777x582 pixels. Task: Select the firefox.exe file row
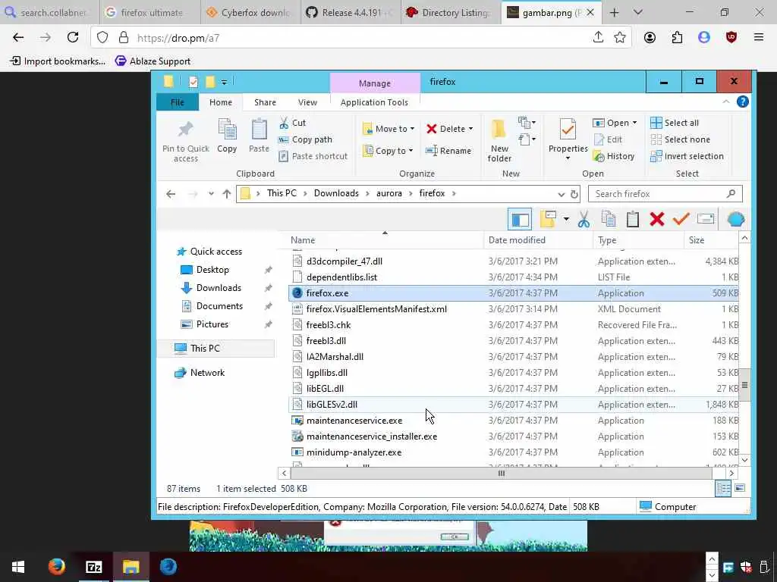[x=514, y=293]
